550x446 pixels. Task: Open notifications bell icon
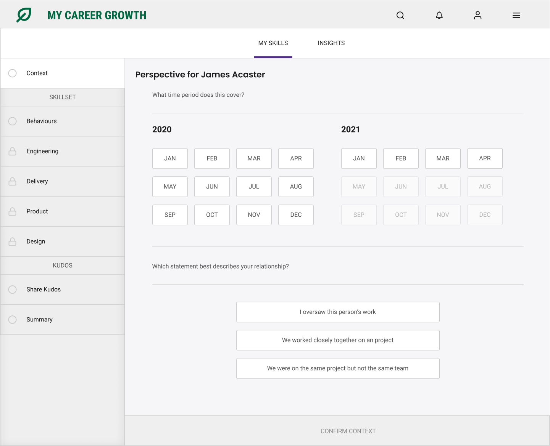439,15
